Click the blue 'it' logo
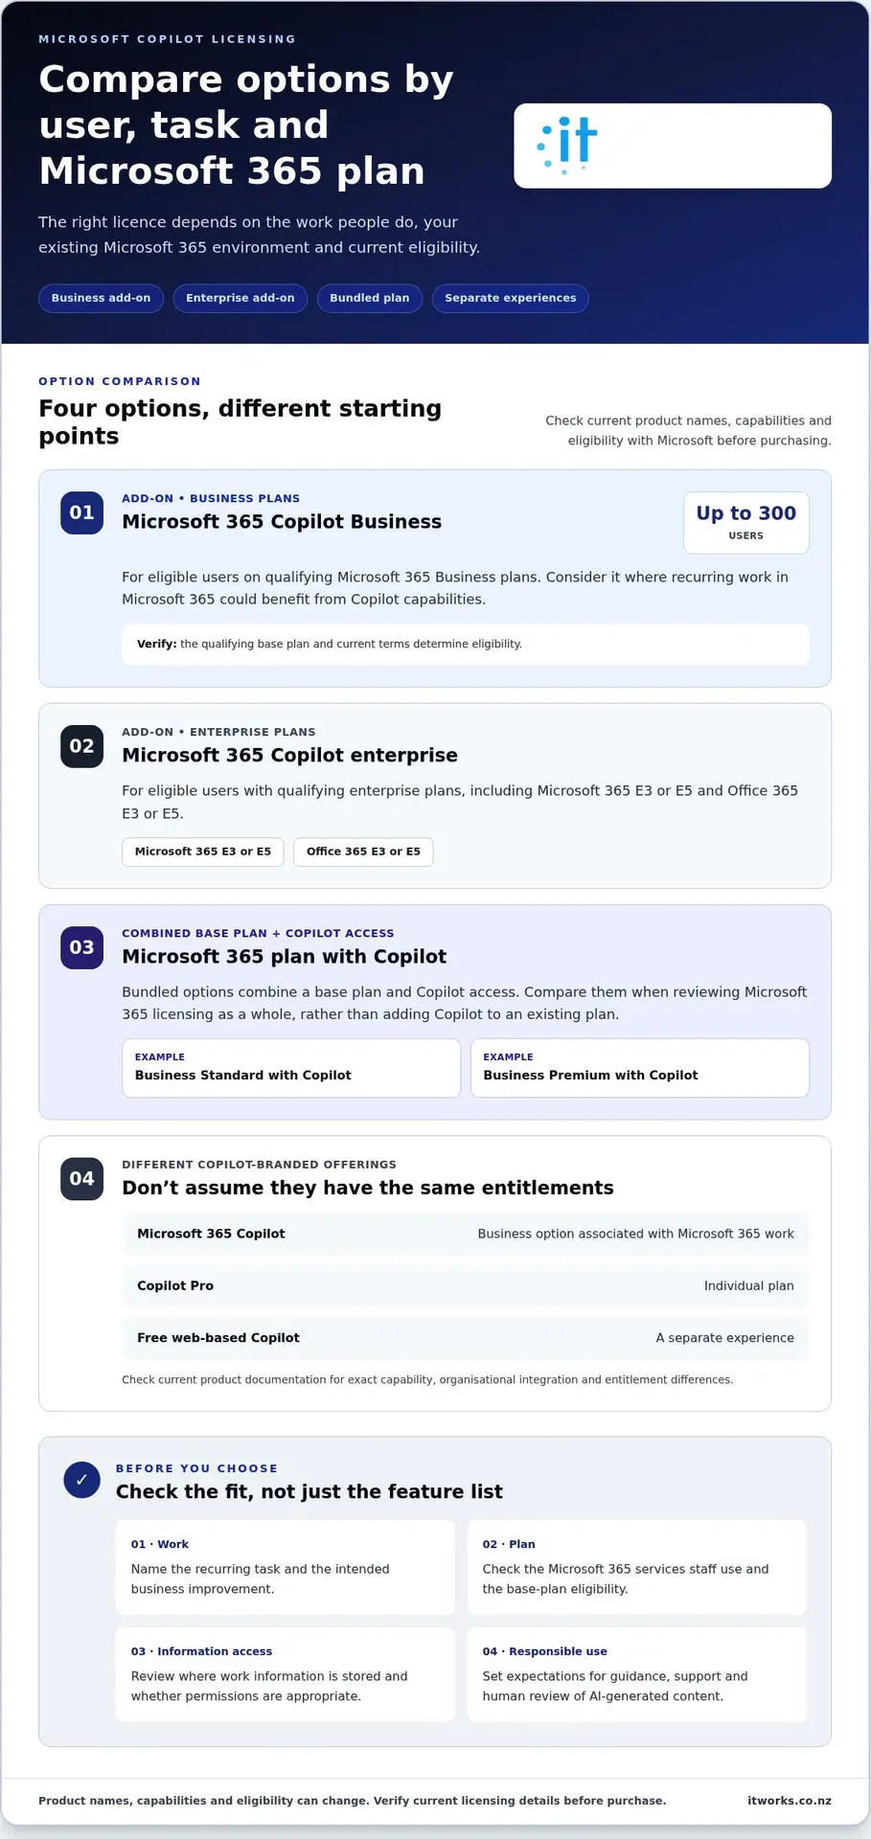Viewport: 871px width, 1839px height. click(x=567, y=145)
